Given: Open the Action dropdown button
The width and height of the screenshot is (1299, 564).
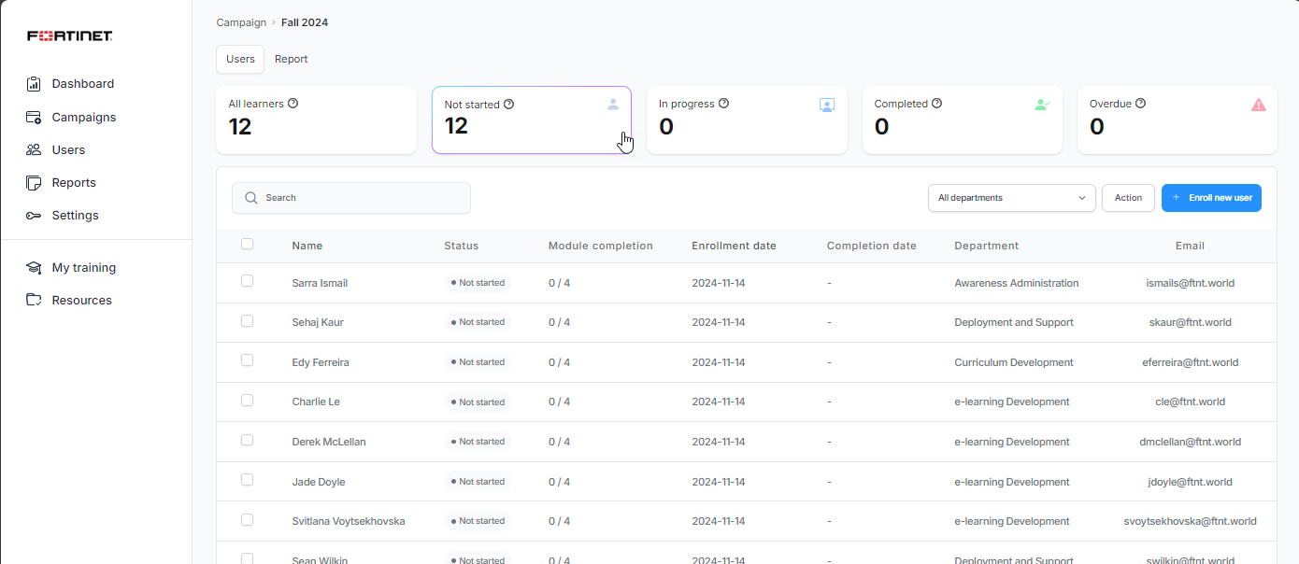Looking at the screenshot, I should coord(1128,198).
